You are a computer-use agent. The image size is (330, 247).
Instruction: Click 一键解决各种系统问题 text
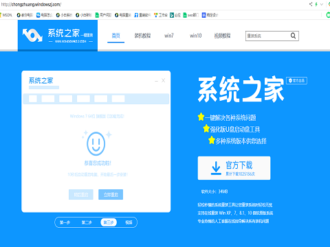pyautogui.click(x=230, y=118)
